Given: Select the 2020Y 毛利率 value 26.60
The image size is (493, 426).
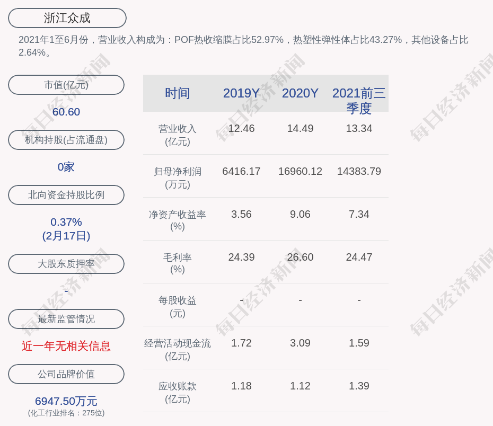Looking at the screenshot, I should coord(300,257).
